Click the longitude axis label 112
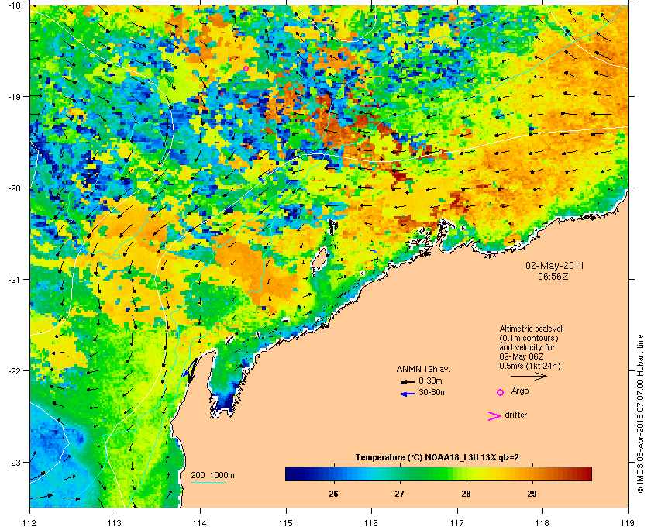This screenshot has height=527, width=651. point(30,522)
